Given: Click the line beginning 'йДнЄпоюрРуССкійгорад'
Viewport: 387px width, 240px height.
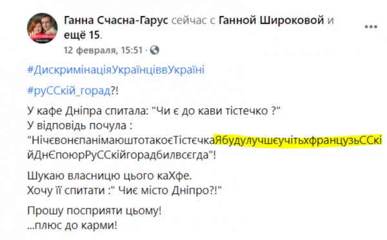Looking at the screenshot, I should pos(122,155).
